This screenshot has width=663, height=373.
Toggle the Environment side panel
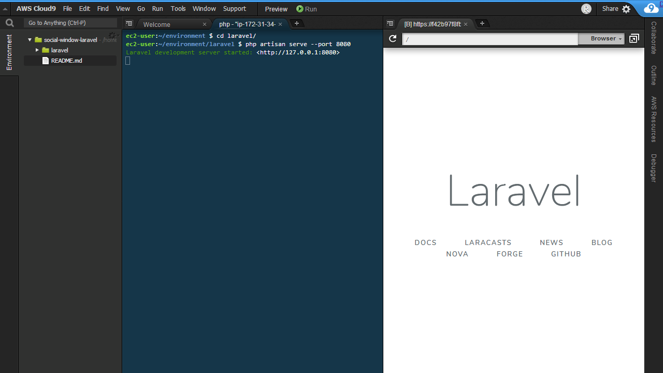tap(9, 52)
